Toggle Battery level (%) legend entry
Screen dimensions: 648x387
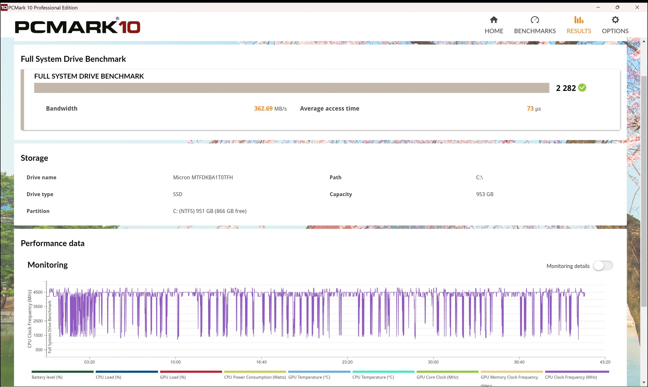[x=47, y=377]
